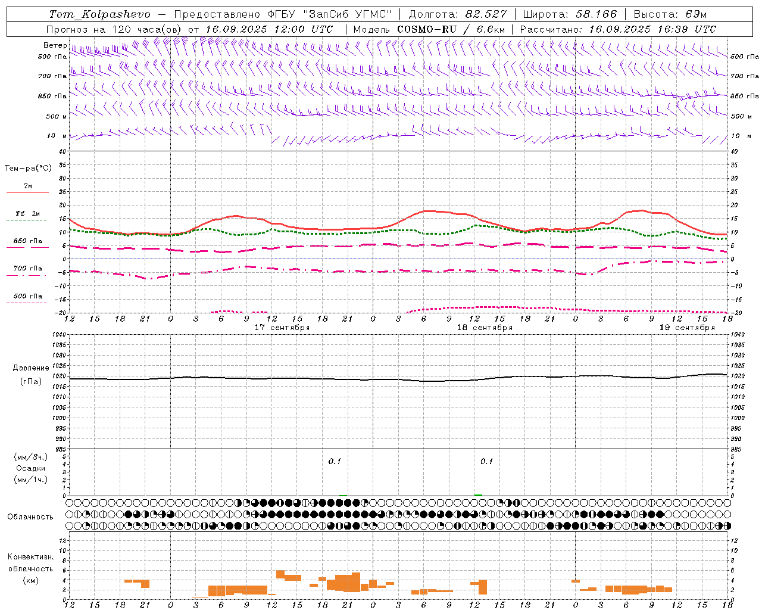Click the (мм/1ч.) precipitation unit label
The width and height of the screenshot is (762, 610).
(x=31, y=480)
